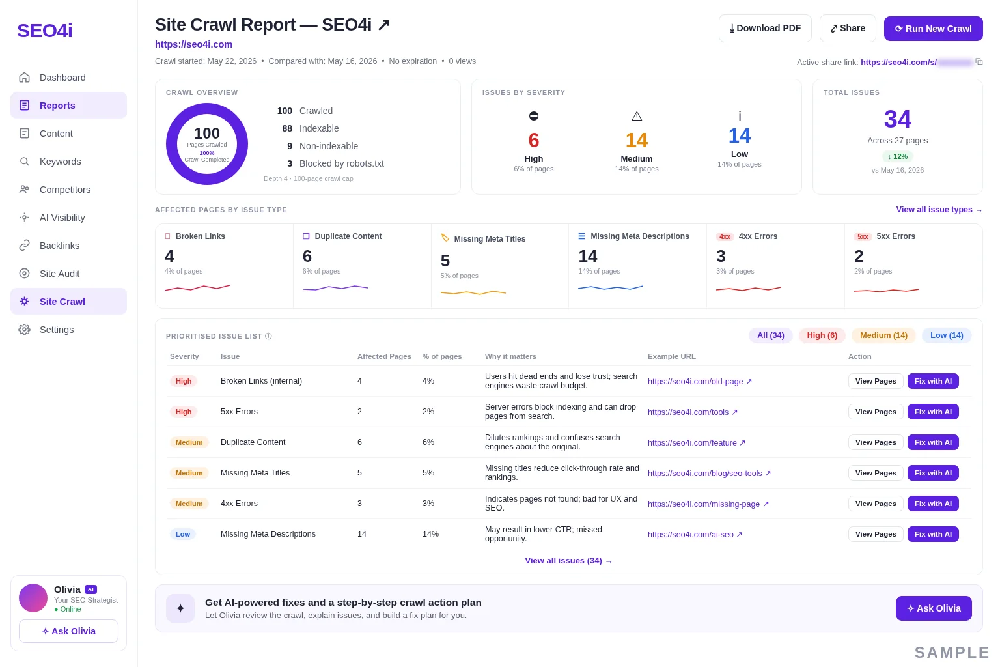This screenshot has width=1000, height=667.
Task: Click the Reports document icon
Action: (24, 106)
